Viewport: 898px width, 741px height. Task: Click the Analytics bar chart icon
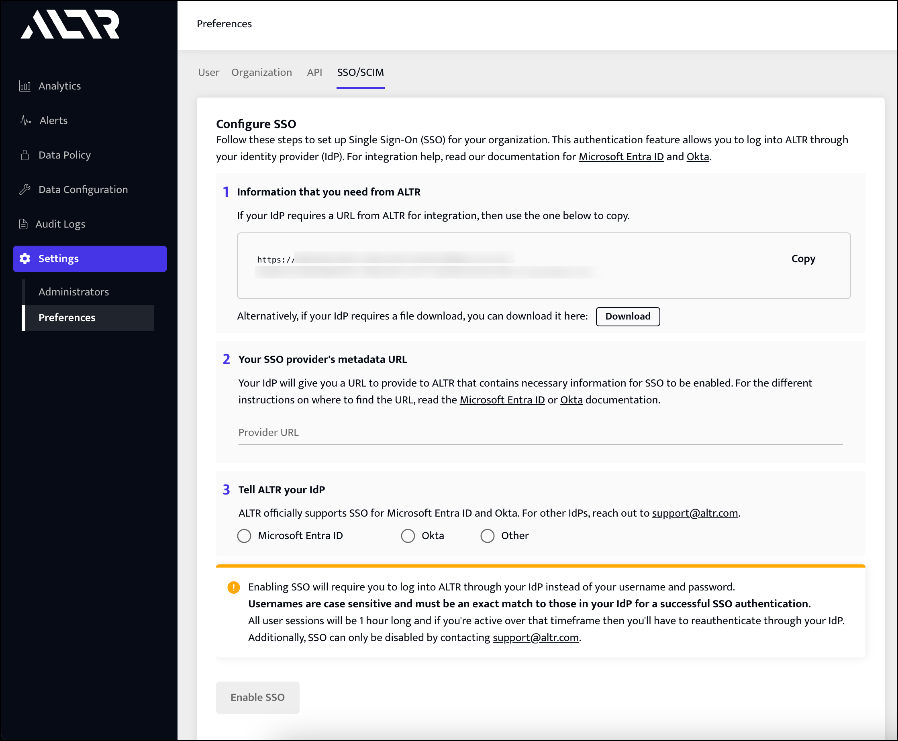(25, 86)
